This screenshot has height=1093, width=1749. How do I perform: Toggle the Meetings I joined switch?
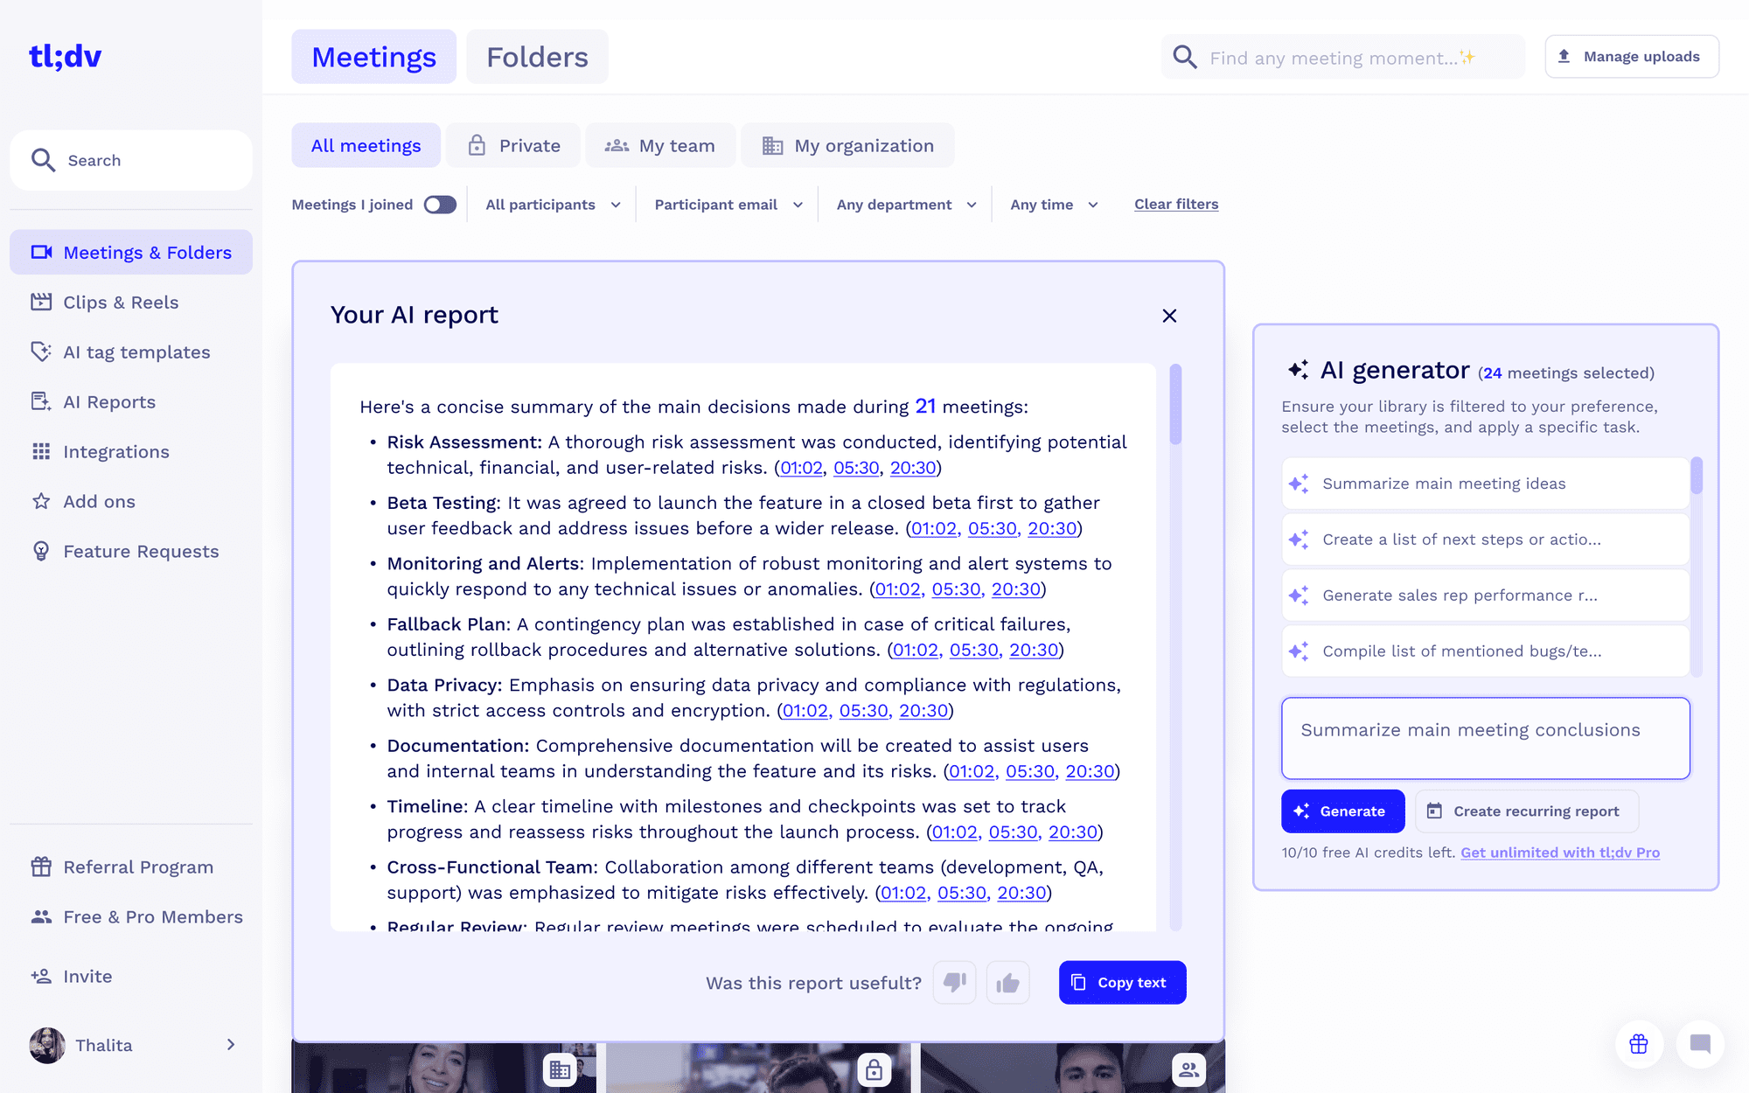click(x=441, y=204)
